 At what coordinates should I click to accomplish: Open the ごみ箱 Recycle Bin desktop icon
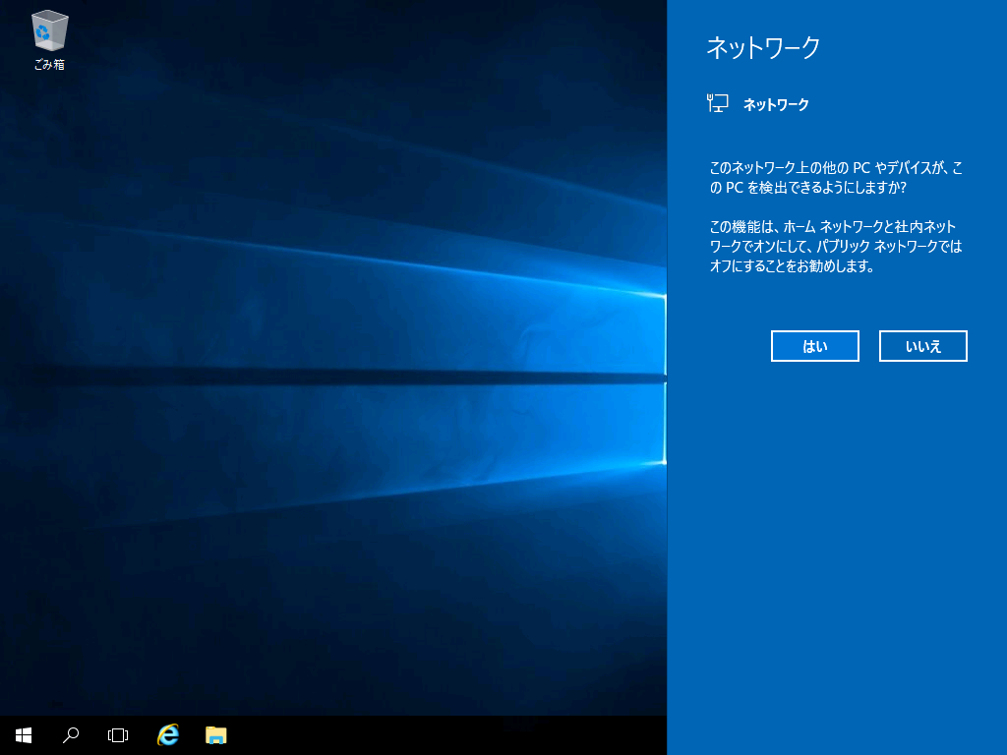point(49,31)
